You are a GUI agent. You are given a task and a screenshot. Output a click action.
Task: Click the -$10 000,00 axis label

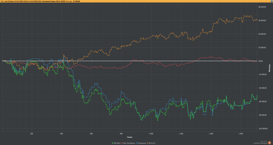(263, 129)
